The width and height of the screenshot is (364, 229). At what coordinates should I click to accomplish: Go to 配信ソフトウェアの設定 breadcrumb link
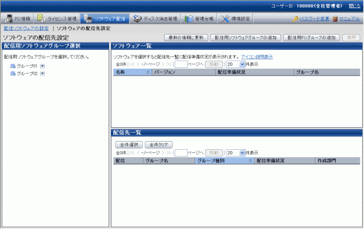[x=26, y=28]
